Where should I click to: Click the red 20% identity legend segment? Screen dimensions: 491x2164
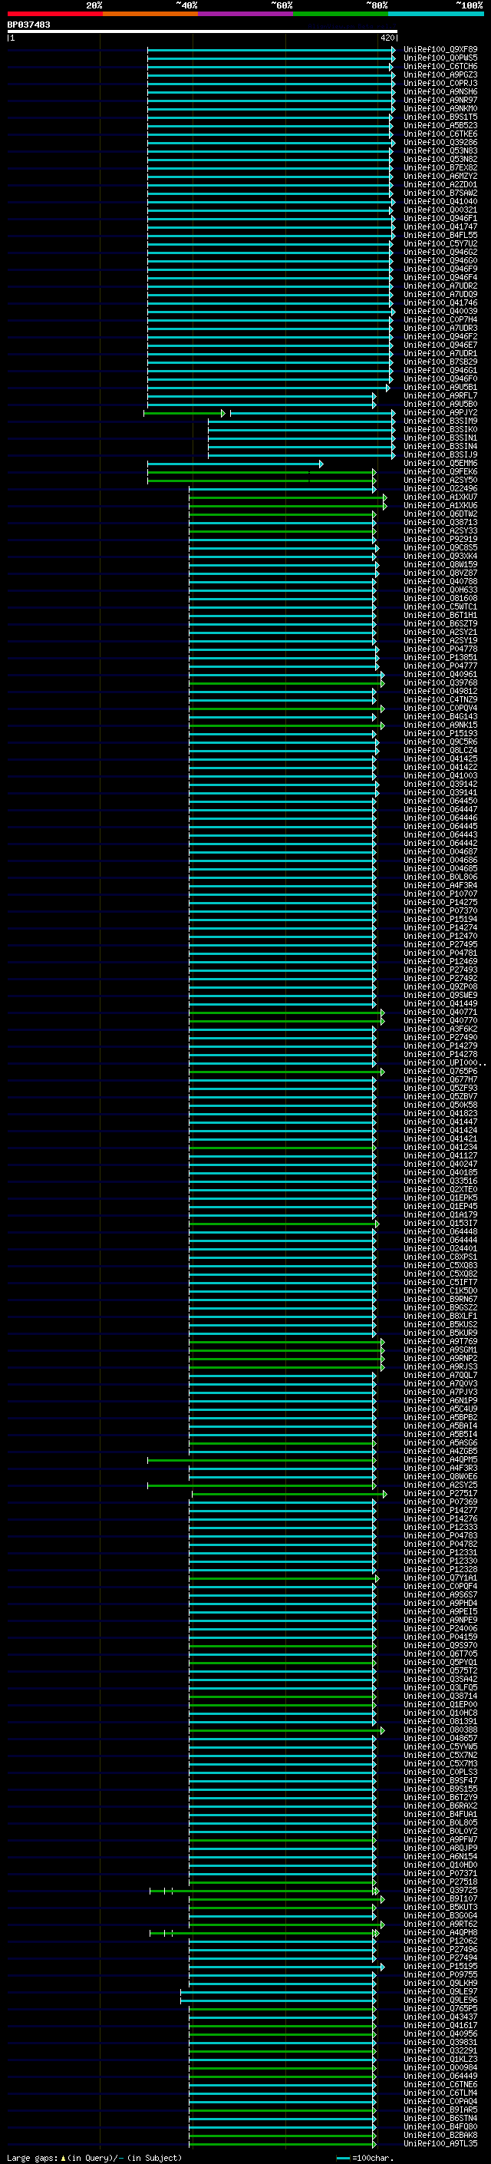tap(54, 14)
